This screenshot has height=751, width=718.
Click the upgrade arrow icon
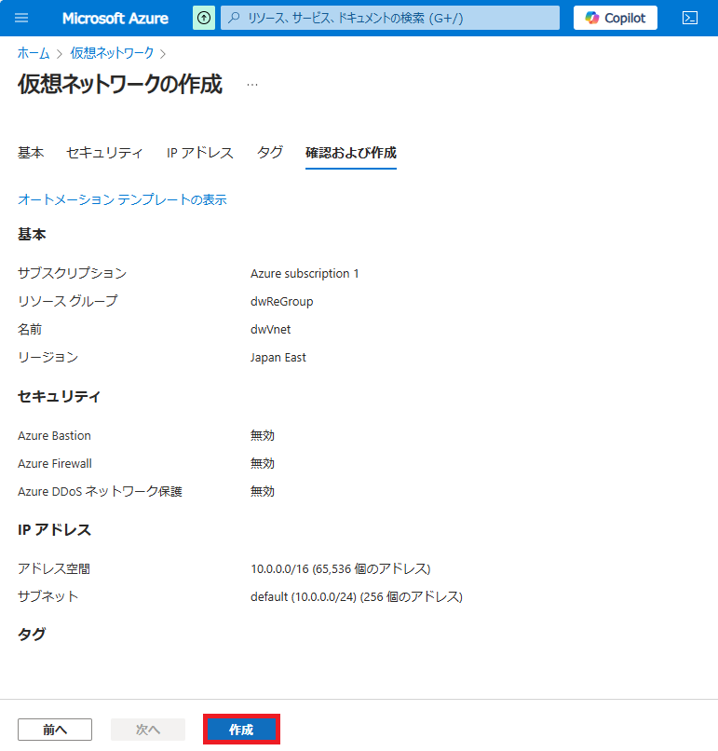tap(204, 19)
